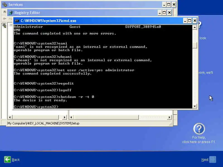The height and width of the screenshot is (167, 223).
Task: Click the Next arrow icon at bottom right
Action: coord(213,159)
